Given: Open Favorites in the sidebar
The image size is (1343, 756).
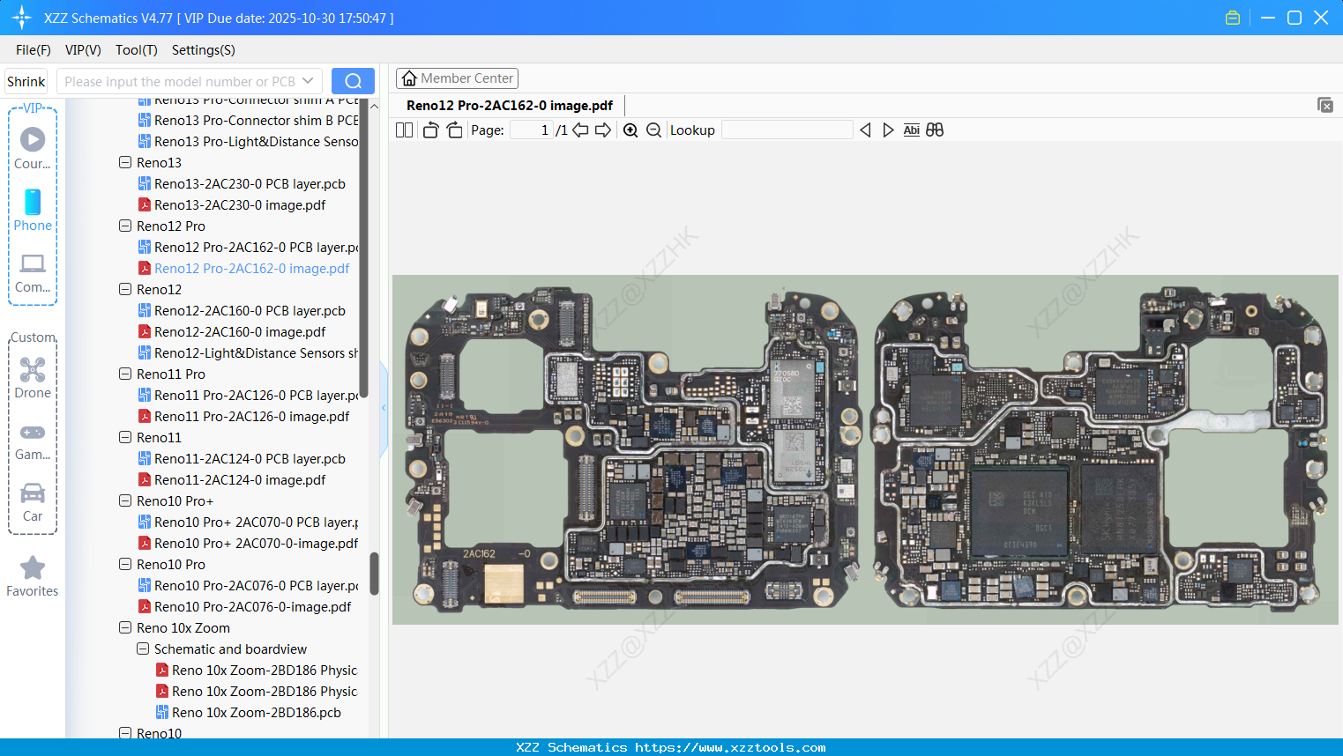Looking at the screenshot, I should (x=33, y=576).
